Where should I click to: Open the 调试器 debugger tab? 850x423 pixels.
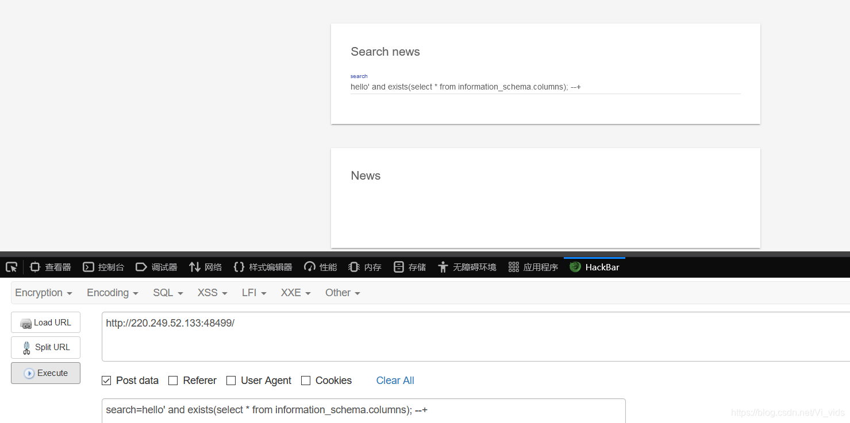point(156,267)
